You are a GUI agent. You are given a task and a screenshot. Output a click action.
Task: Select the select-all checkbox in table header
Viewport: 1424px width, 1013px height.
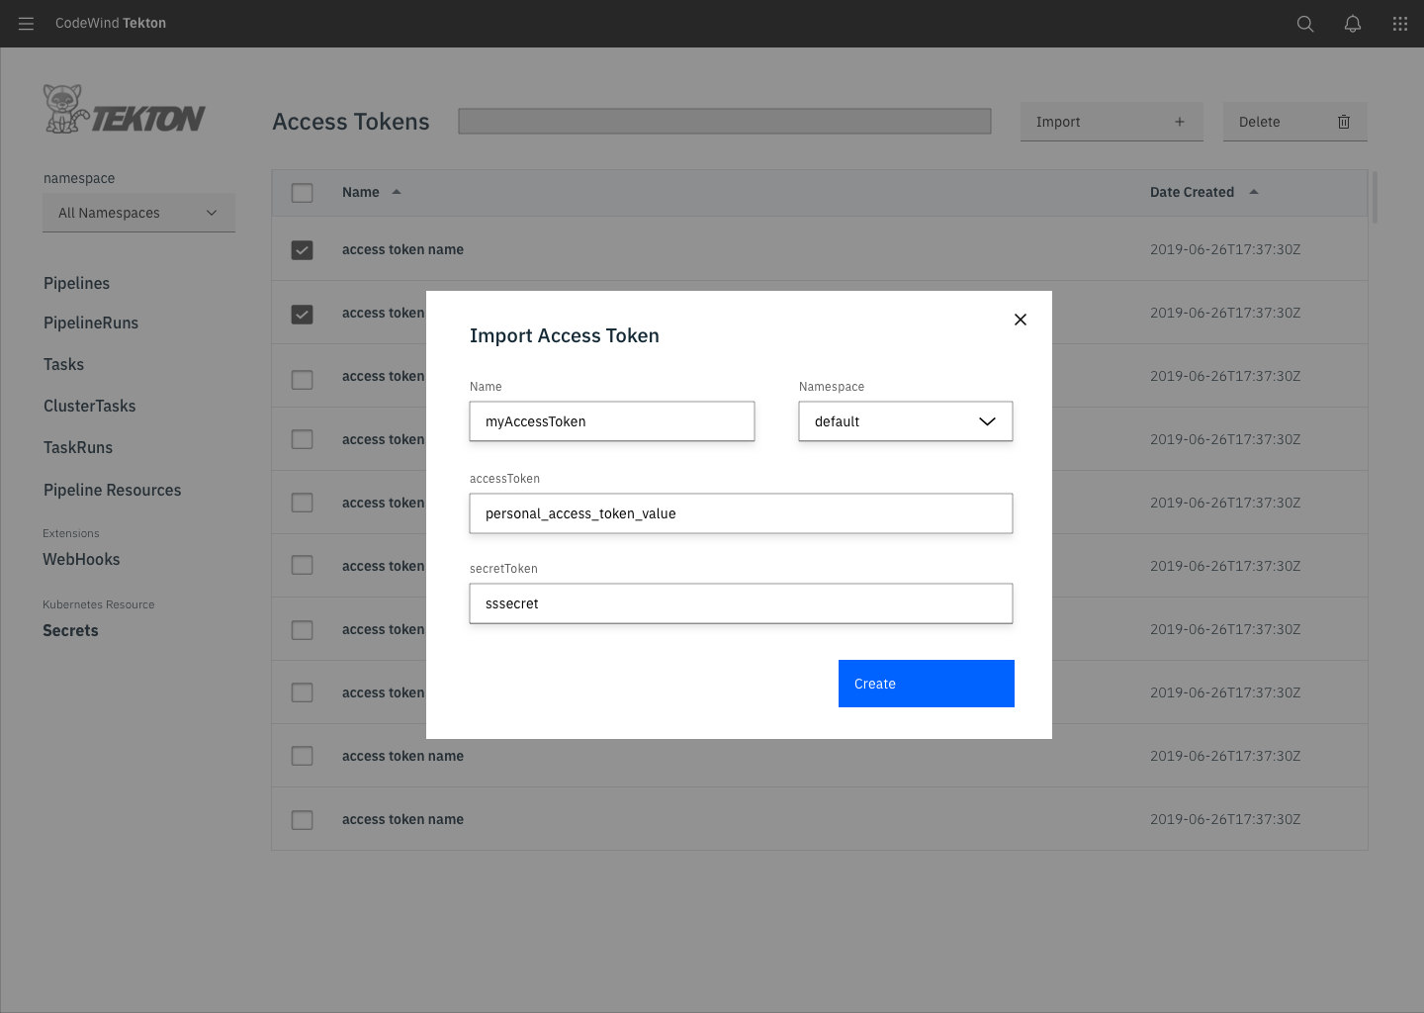pyautogui.click(x=302, y=192)
